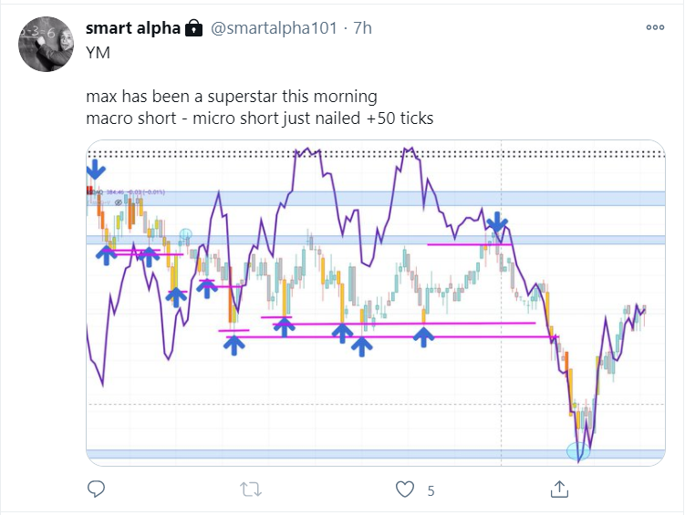Screen dimensions: 685x515
Task: Open the smart alpha profile name
Action: click(x=132, y=28)
